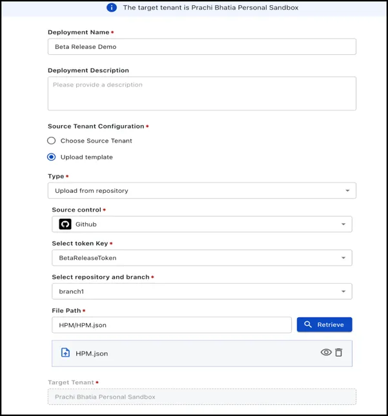Click the Select repository and branch label
This screenshot has height=416, width=388.
click(101, 277)
